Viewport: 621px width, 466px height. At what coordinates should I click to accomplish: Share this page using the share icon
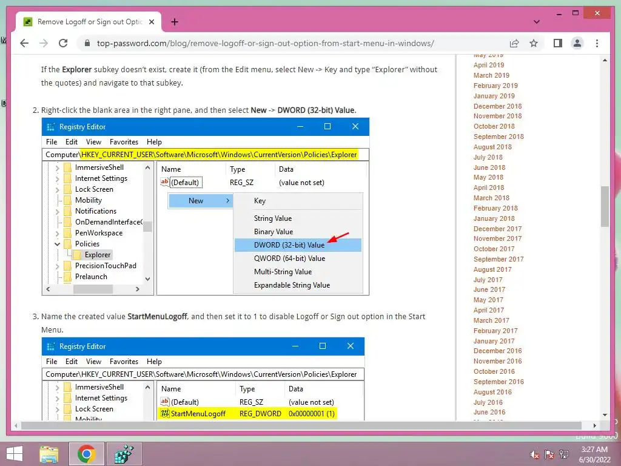click(x=514, y=43)
